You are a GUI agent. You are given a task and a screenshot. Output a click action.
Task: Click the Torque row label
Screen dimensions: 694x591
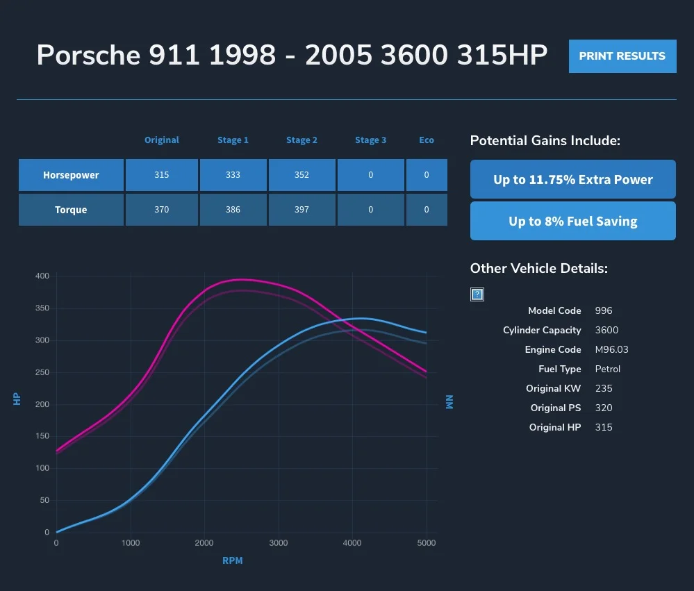71,210
